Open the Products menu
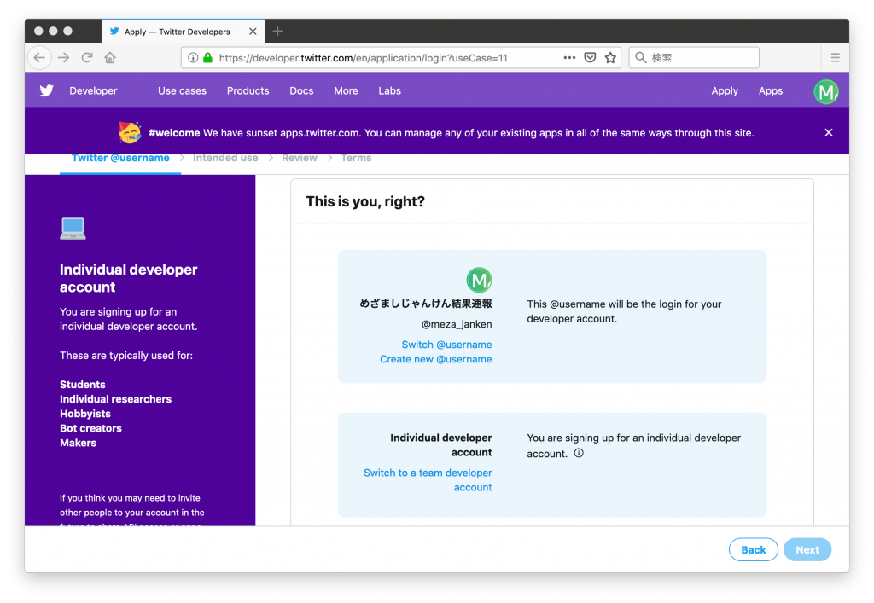Viewport: 874px width, 603px height. (x=248, y=90)
